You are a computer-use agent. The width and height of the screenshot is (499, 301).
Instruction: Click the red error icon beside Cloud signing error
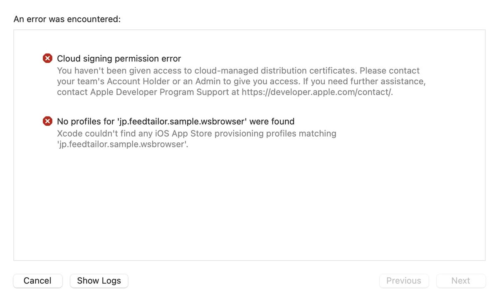click(x=48, y=59)
